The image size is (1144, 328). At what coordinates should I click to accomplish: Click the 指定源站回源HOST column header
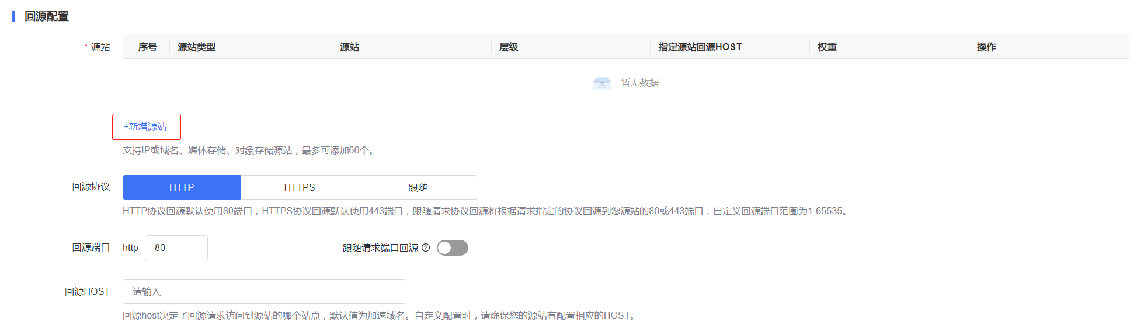700,47
